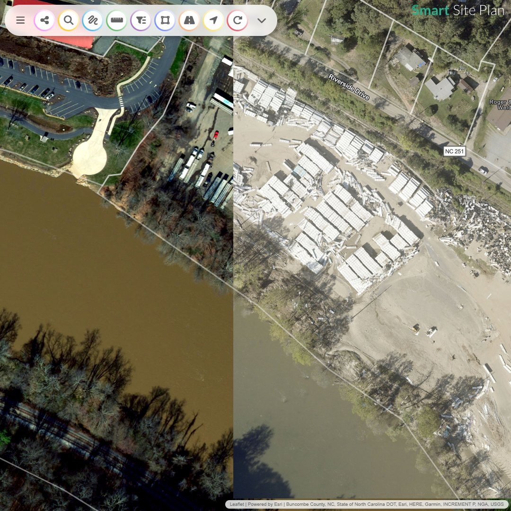Activate the ruler measure tool

coord(117,20)
